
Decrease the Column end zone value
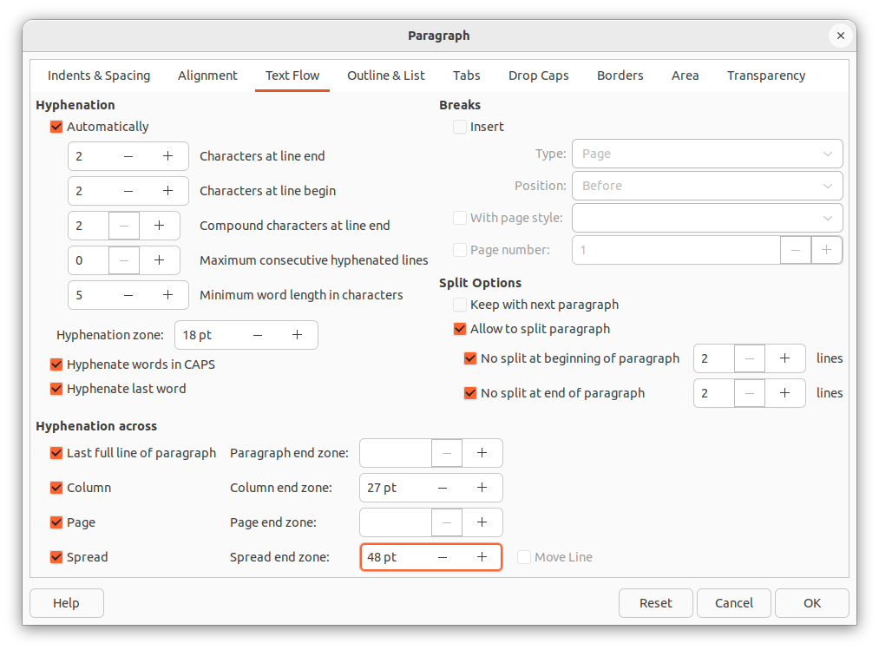(443, 488)
